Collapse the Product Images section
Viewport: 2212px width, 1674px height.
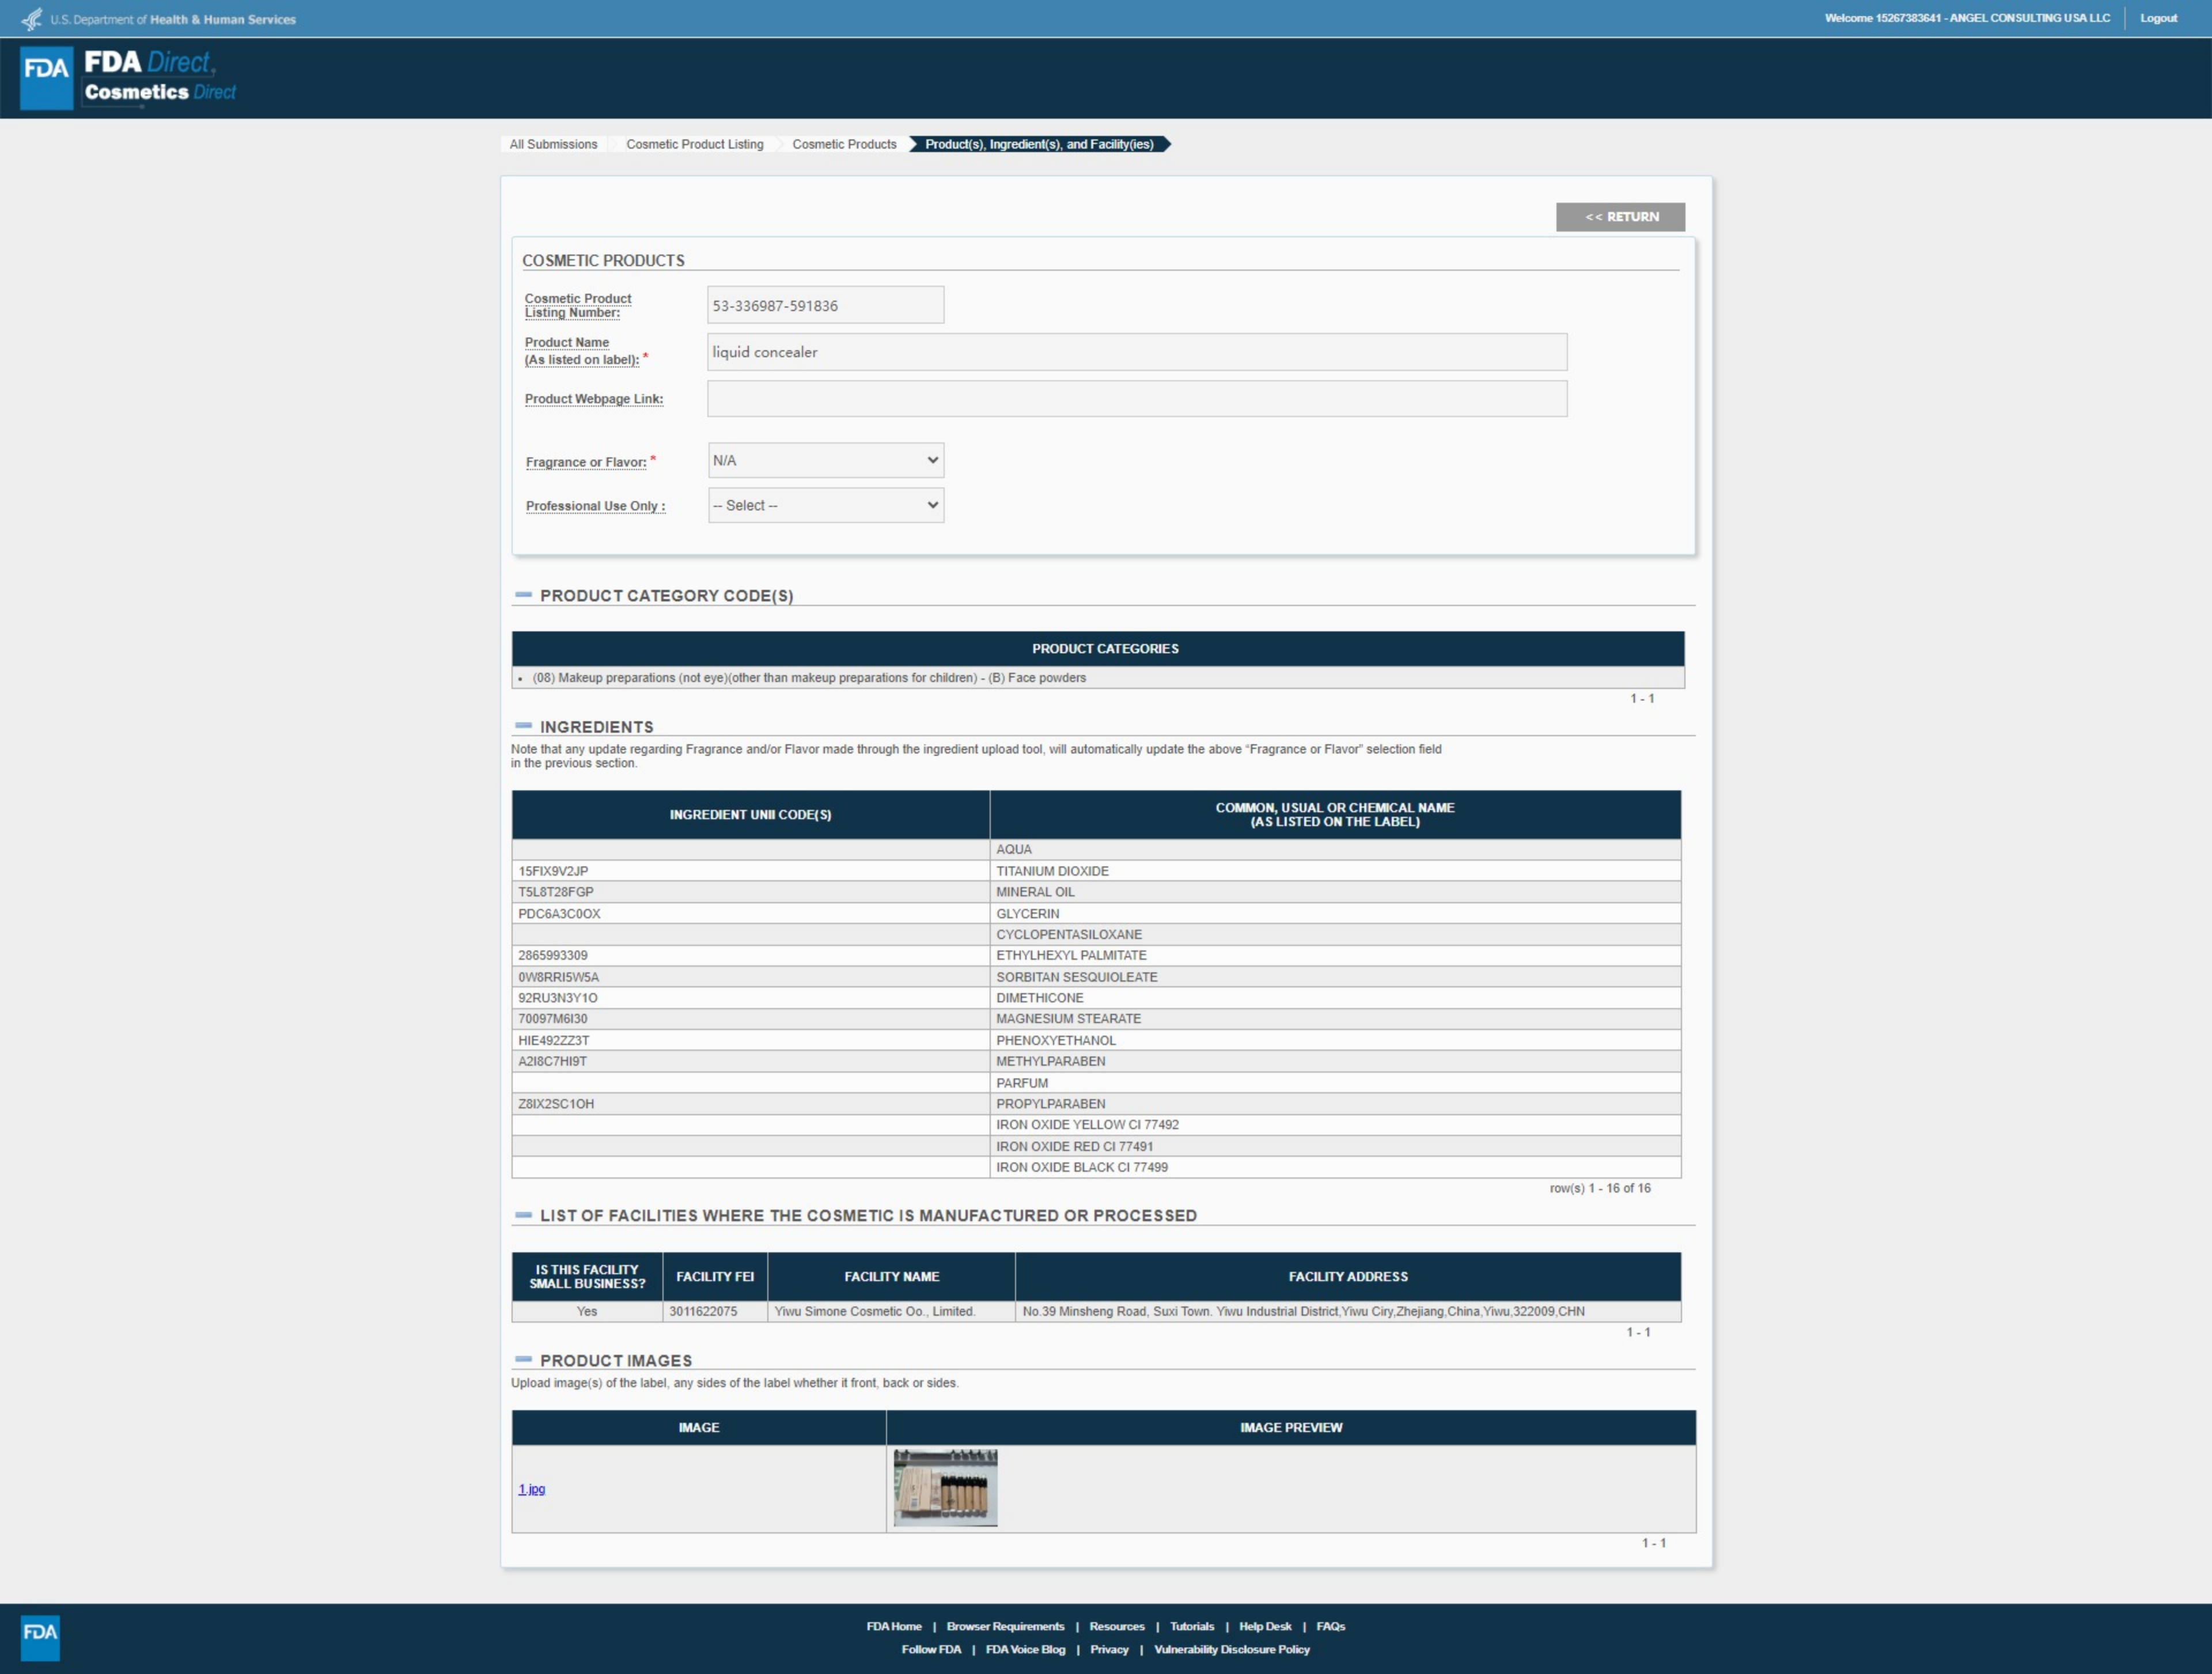pyautogui.click(x=523, y=1360)
